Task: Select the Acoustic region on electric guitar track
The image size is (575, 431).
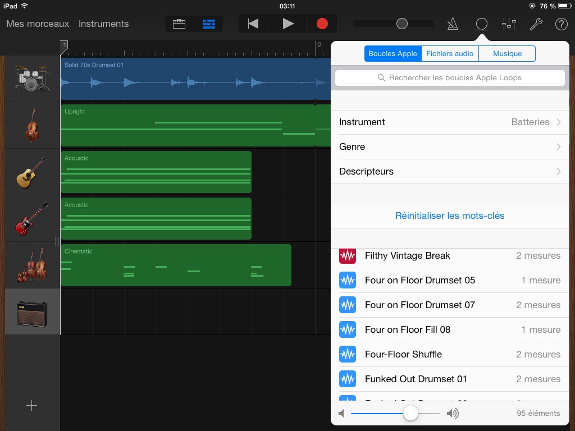Action: click(x=156, y=218)
